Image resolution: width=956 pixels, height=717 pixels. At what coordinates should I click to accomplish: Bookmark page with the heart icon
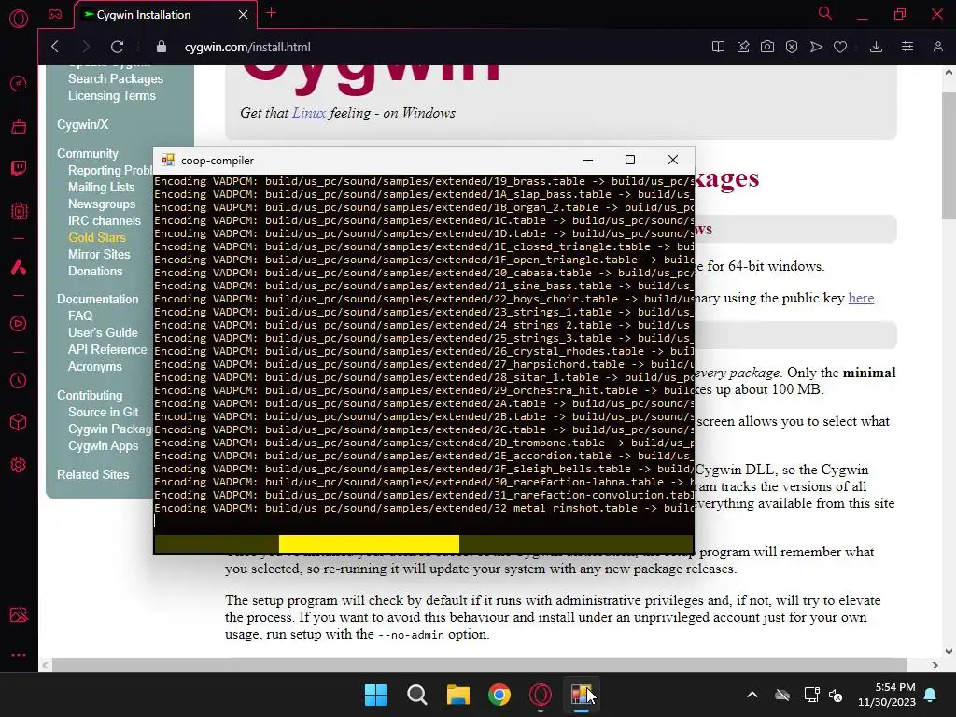pos(840,47)
